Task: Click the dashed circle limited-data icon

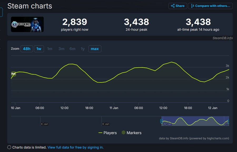Action: 9,147
